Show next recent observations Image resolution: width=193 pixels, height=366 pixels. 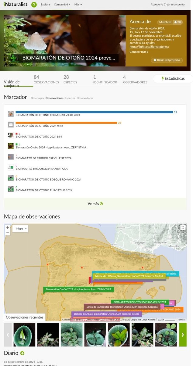[x=183, y=335]
